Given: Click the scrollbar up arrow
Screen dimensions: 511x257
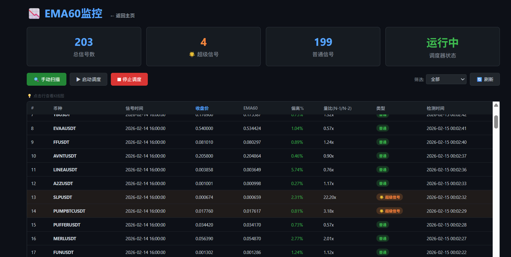Looking at the screenshot, I should (x=496, y=105).
